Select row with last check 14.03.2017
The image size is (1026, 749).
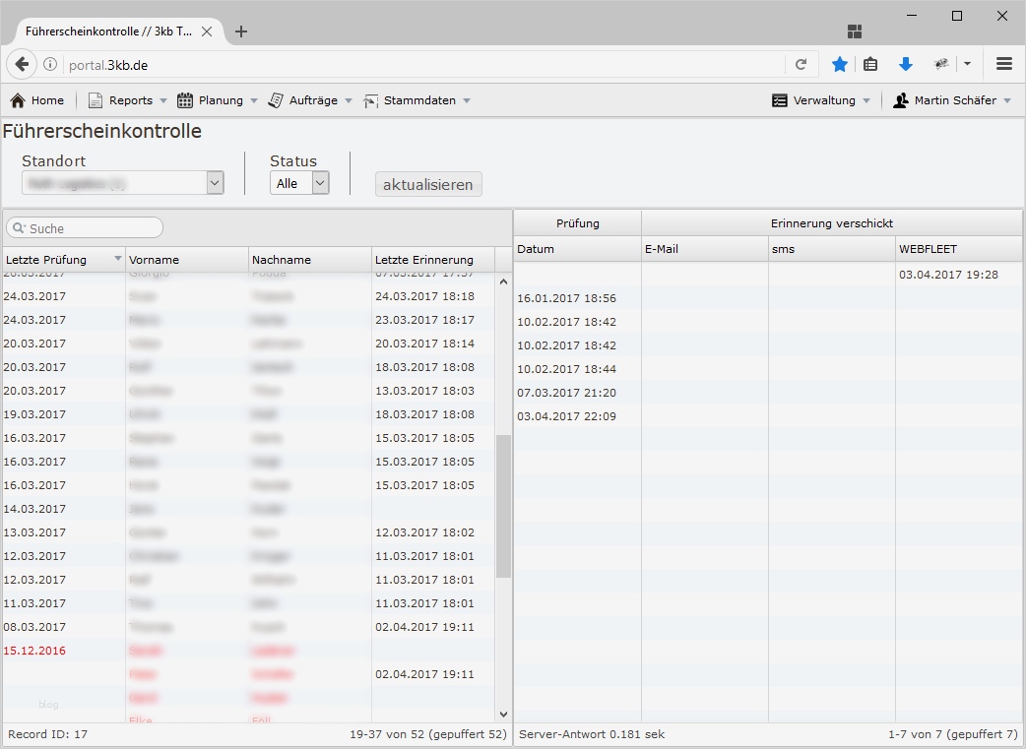point(249,509)
